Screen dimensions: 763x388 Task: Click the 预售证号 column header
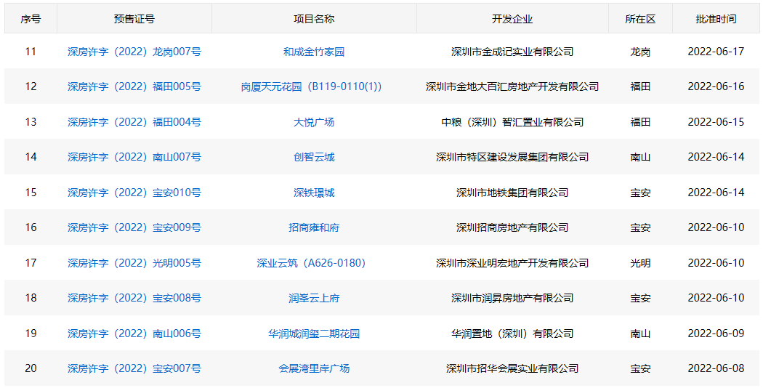pos(134,19)
